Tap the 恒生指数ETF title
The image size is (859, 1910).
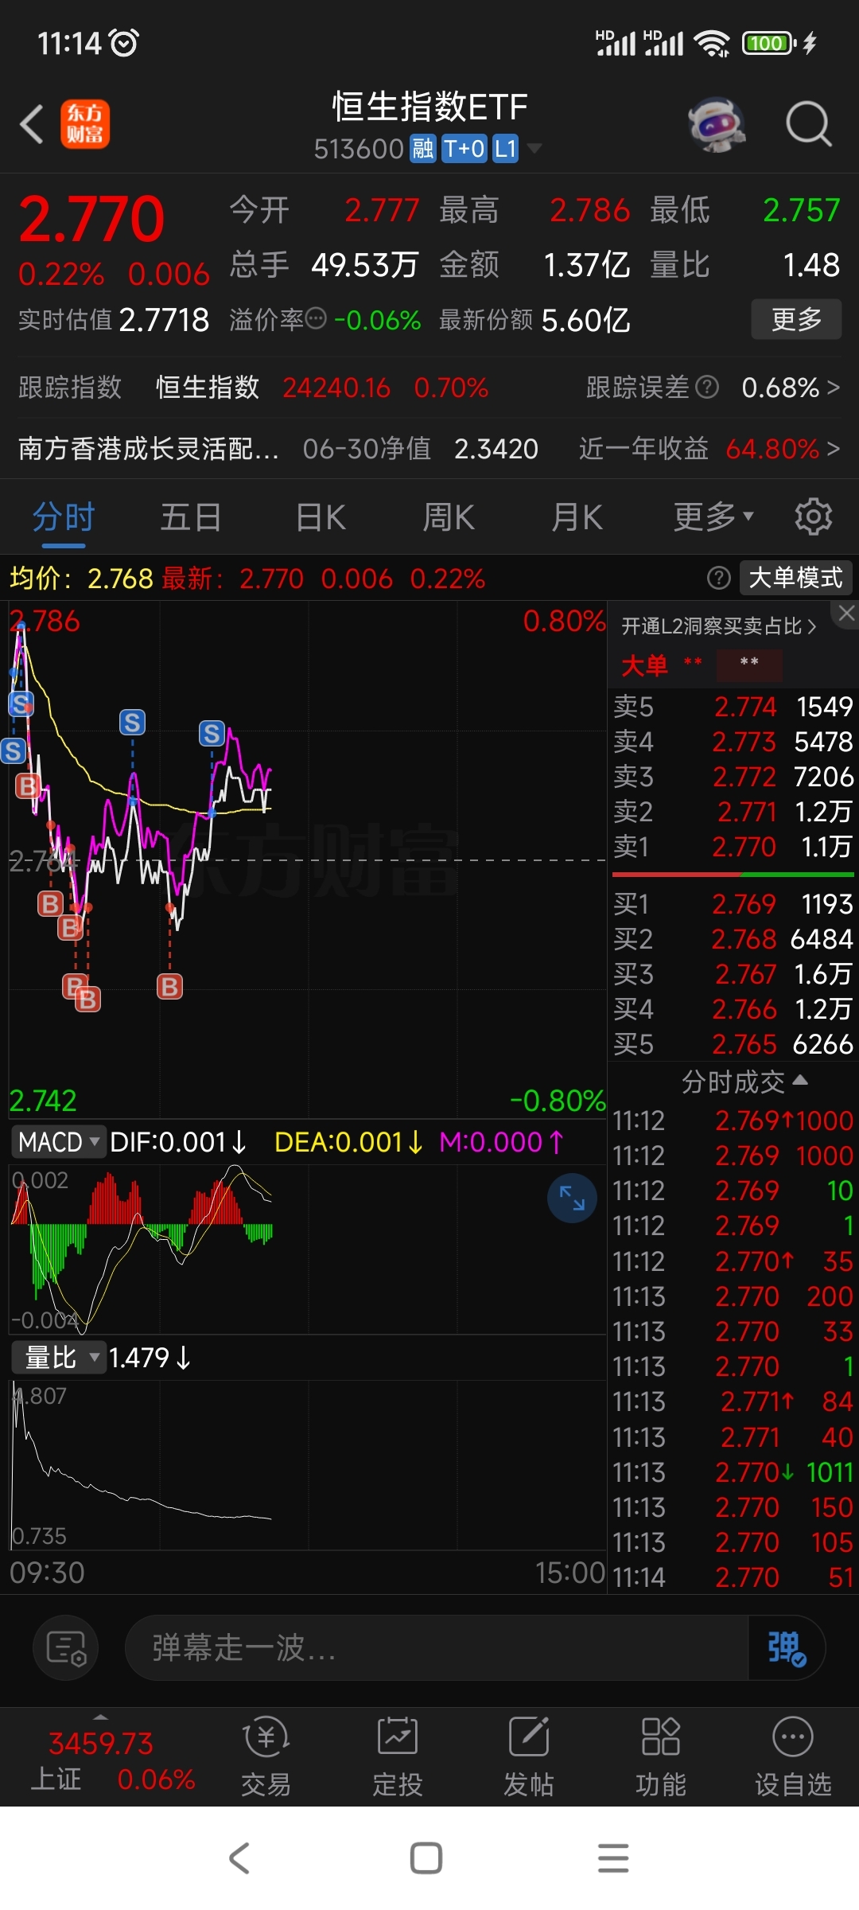429,107
